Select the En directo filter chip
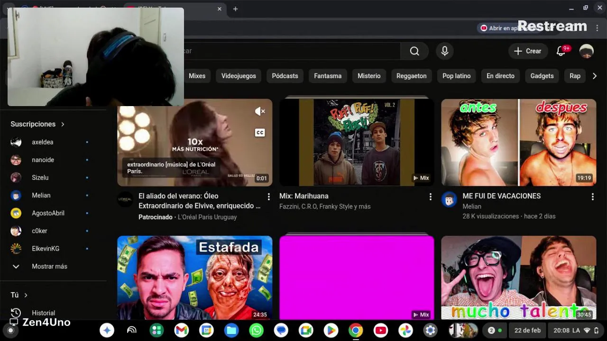 tap(500, 76)
